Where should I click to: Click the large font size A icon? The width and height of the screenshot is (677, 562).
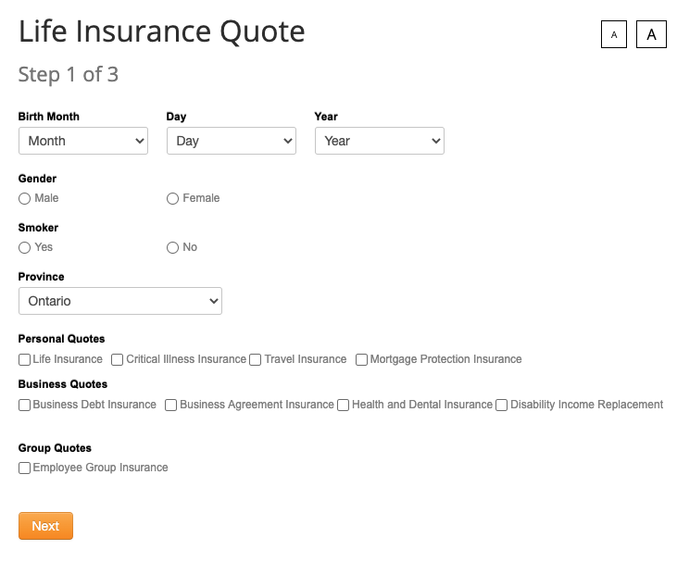(651, 35)
